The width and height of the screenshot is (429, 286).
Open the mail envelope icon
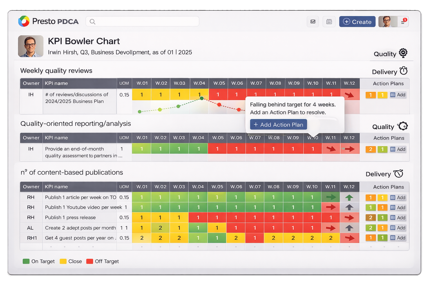point(313,22)
